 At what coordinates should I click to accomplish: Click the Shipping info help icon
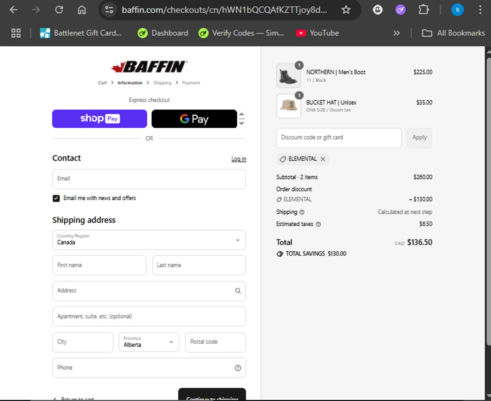coord(302,212)
